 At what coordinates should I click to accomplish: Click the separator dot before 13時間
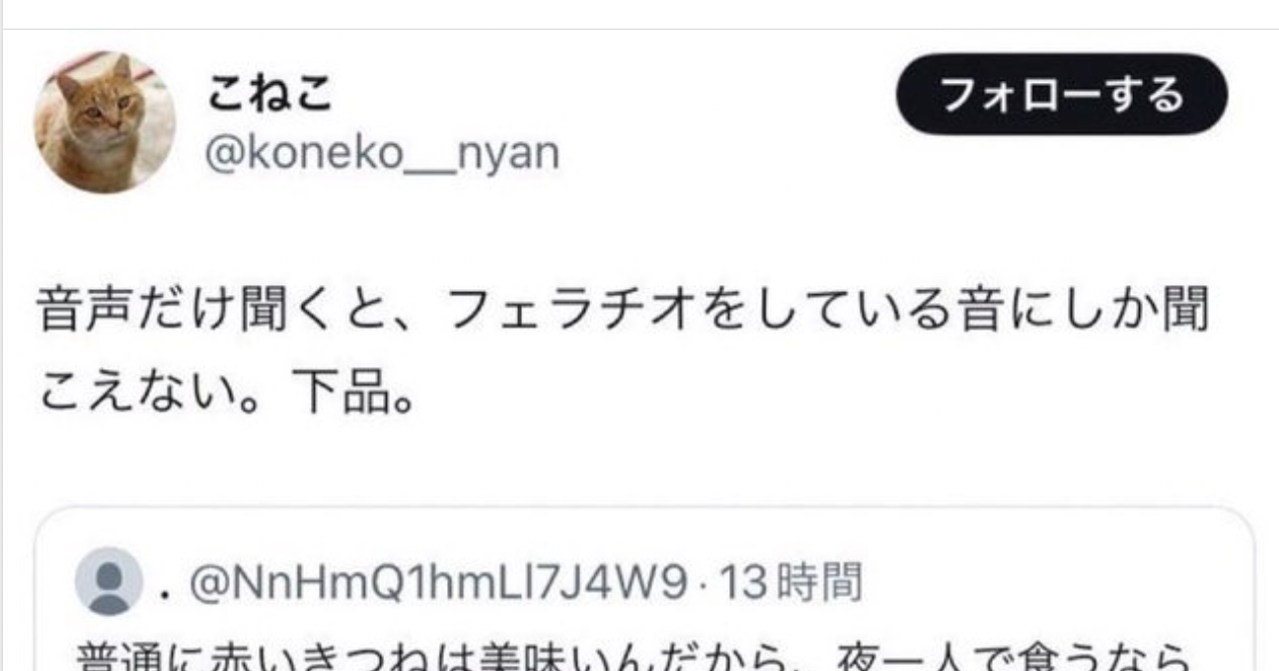click(704, 584)
